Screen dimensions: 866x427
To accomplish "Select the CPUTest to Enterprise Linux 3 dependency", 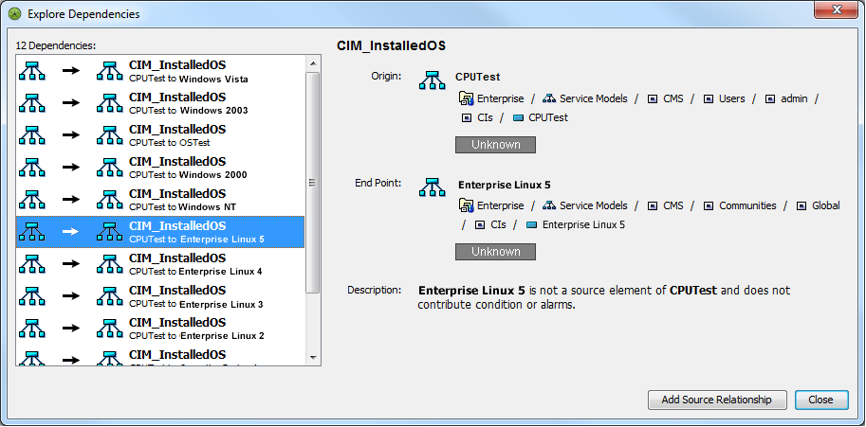I will point(160,296).
